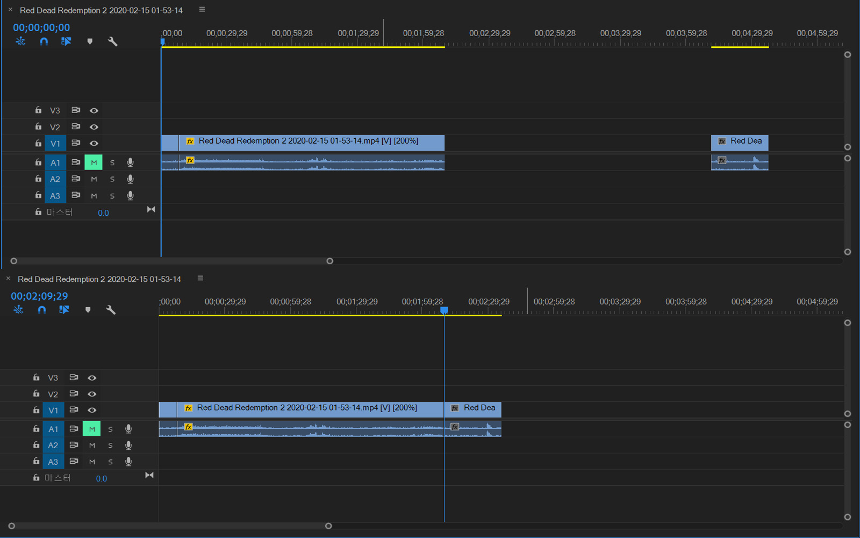Image resolution: width=860 pixels, height=538 pixels.
Task: Enable voice-over record on A1 top timeline
Action: (130, 162)
